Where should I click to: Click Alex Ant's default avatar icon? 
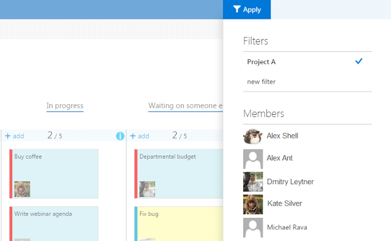point(253,159)
